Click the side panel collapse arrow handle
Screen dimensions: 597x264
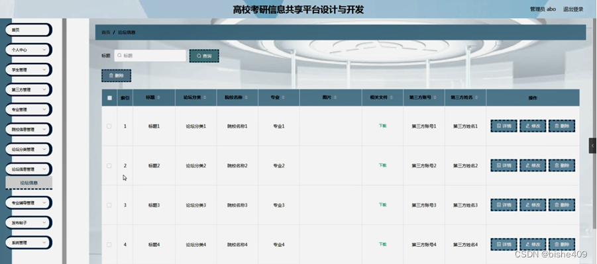[x=592, y=146]
